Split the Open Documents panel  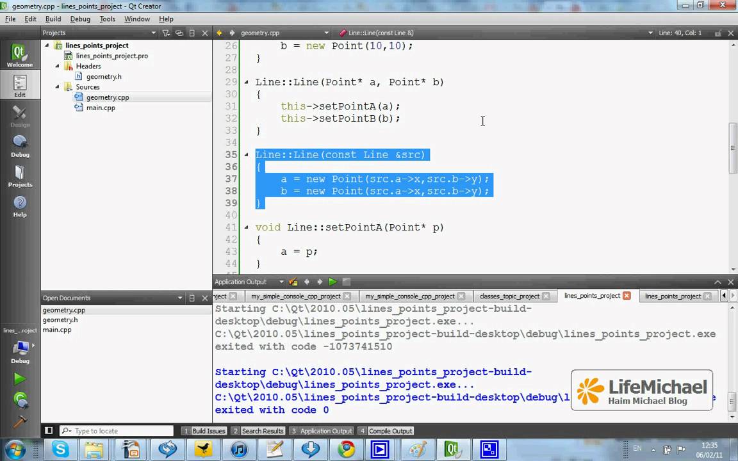click(x=192, y=298)
